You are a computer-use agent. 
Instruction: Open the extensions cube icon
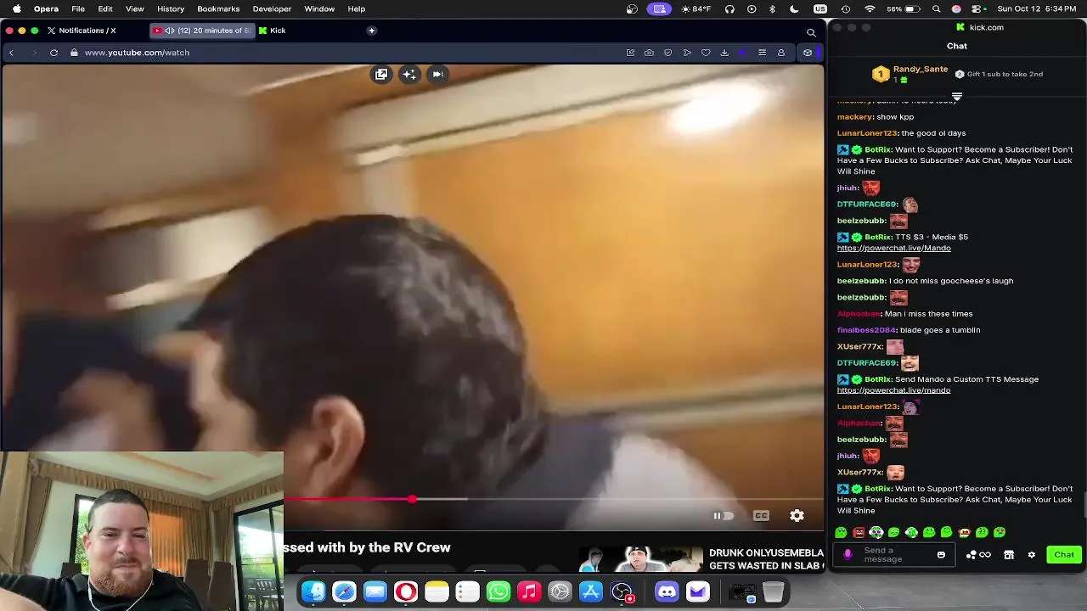pos(808,53)
